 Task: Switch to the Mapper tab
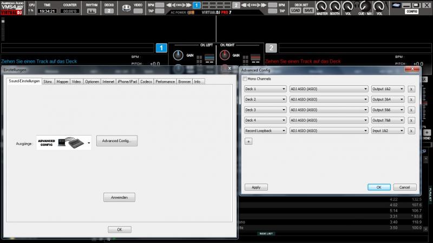point(62,82)
